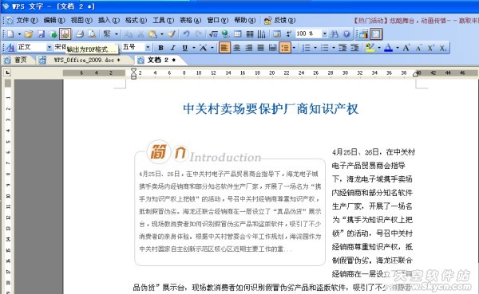479x294 pixels.
Task: Click the save document icon
Action: pyautogui.click(x=41, y=33)
